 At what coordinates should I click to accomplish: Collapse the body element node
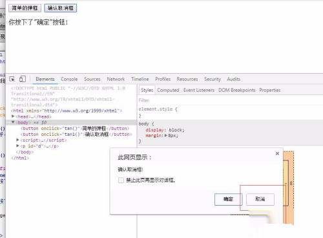coord(13,122)
